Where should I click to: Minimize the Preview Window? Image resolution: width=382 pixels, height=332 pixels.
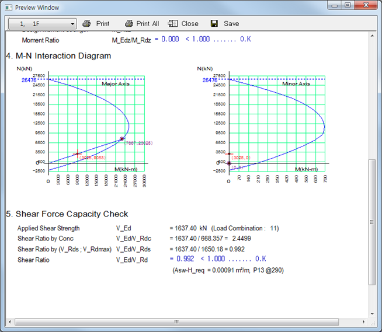tap(335, 5)
